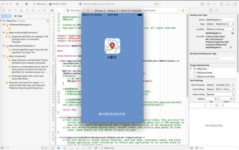
Task: Tap 'Back to JianDao' in the simulator
Action: [x=93, y=15]
